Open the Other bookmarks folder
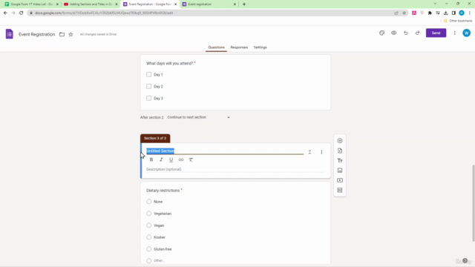The width and height of the screenshot is (475, 267). (458, 21)
